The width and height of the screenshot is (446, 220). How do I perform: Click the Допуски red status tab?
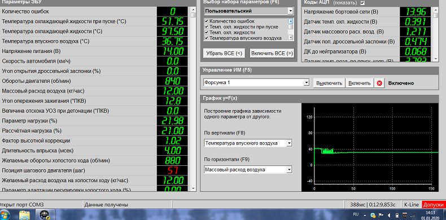click(x=434, y=204)
